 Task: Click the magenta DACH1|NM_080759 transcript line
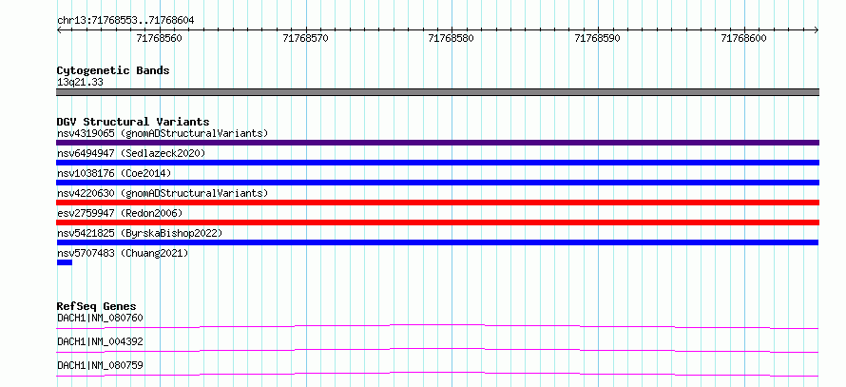437,374
